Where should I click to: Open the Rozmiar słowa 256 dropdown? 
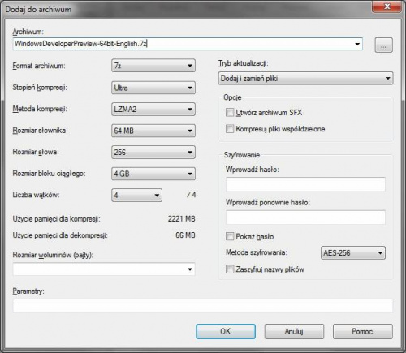click(153, 153)
